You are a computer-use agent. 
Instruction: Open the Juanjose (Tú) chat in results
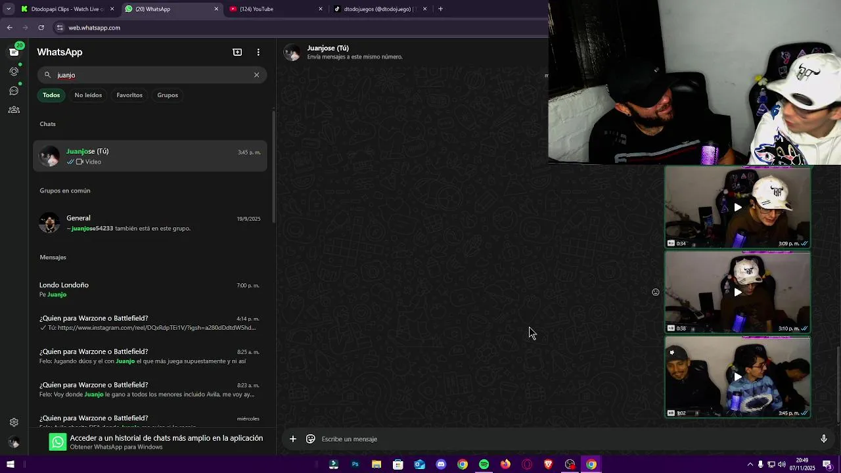pyautogui.click(x=150, y=156)
